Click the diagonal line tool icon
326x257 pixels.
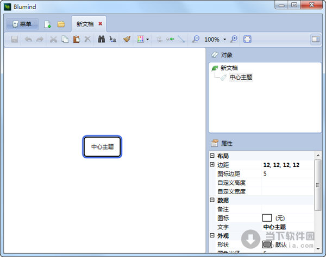(x=181, y=39)
